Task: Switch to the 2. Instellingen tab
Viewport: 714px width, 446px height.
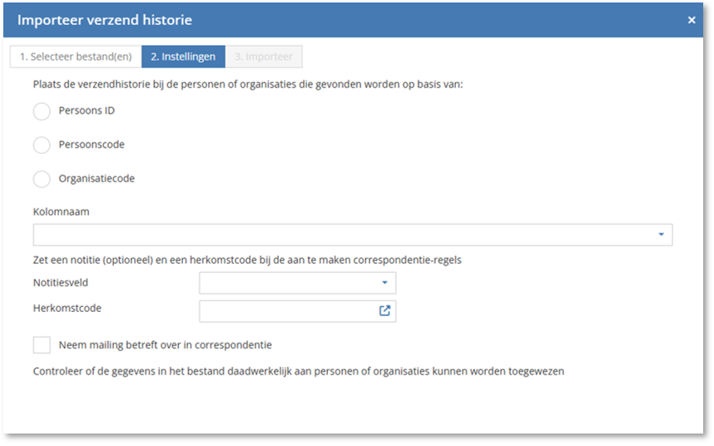Action: click(x=183, y=57)
